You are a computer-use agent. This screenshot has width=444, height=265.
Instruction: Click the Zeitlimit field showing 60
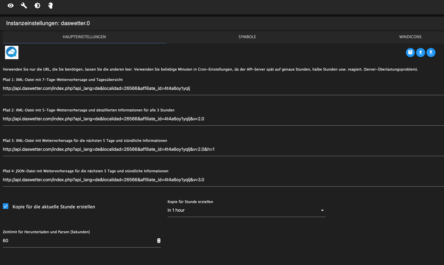pos(74,241)
